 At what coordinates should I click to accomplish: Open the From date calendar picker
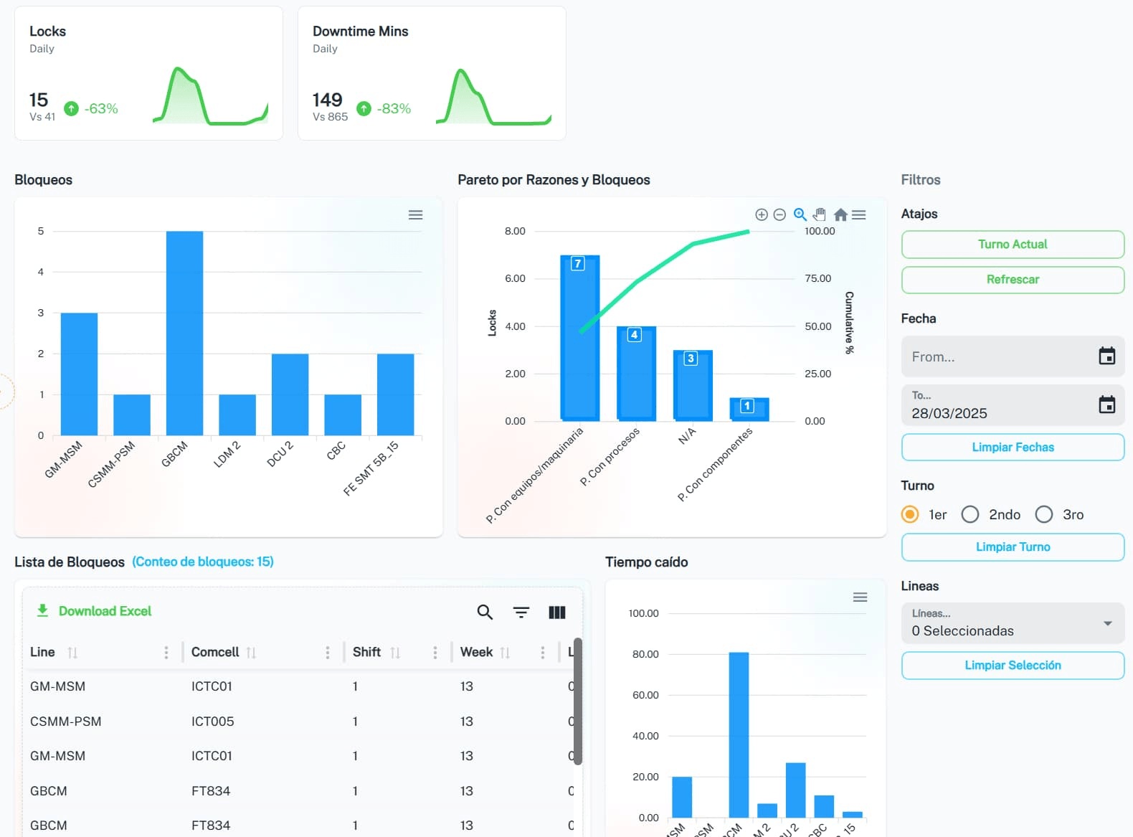1106,356
